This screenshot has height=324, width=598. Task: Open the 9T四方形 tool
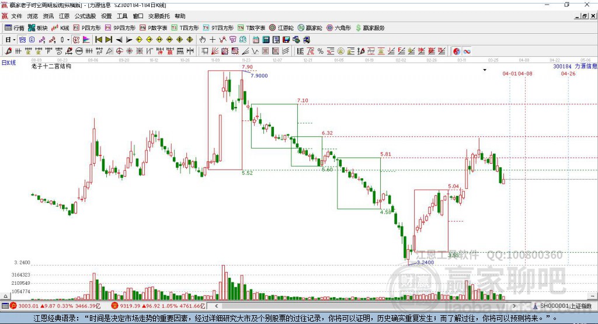point(218,28)
